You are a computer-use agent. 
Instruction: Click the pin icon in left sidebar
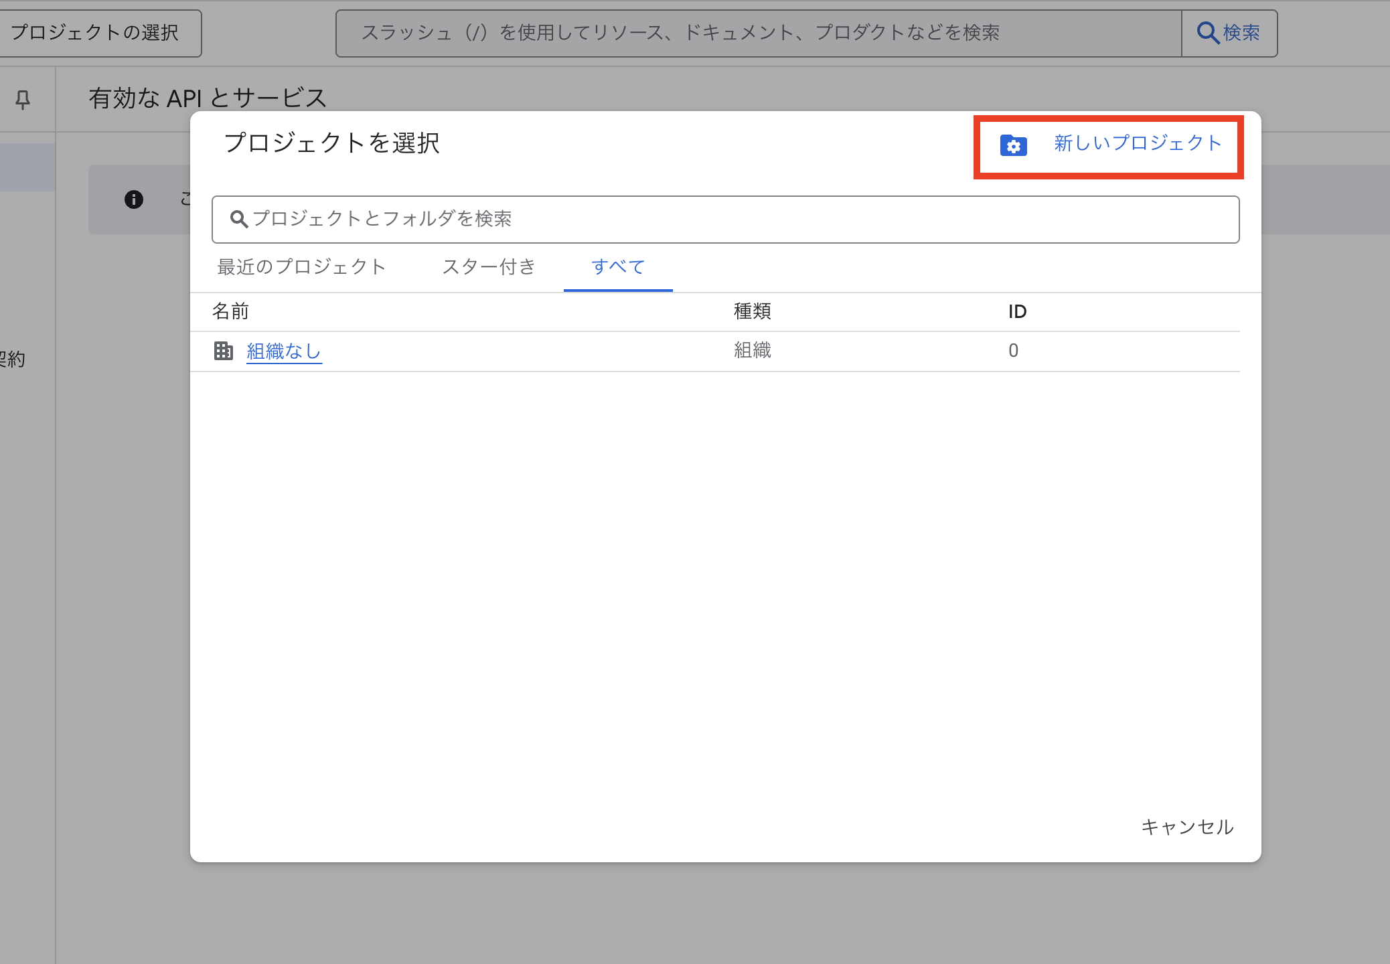pos(23,100)
